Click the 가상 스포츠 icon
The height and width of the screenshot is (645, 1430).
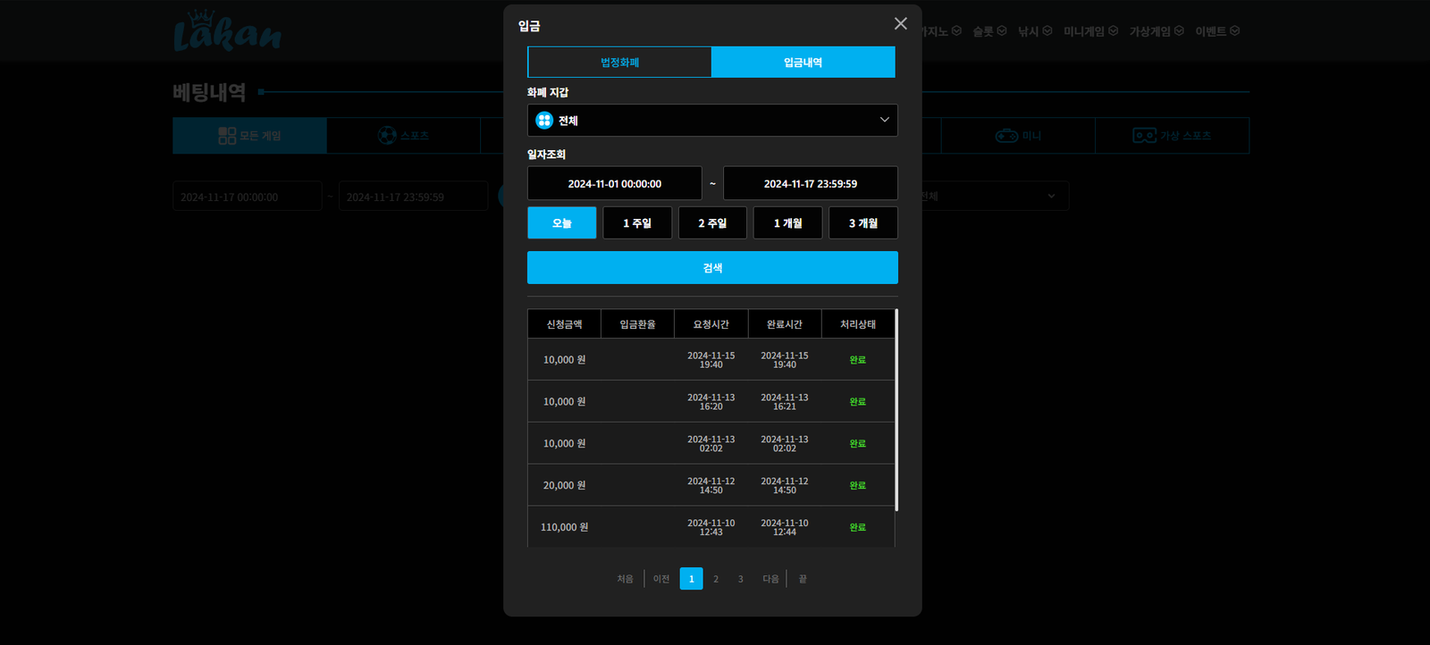point(1144,136)
